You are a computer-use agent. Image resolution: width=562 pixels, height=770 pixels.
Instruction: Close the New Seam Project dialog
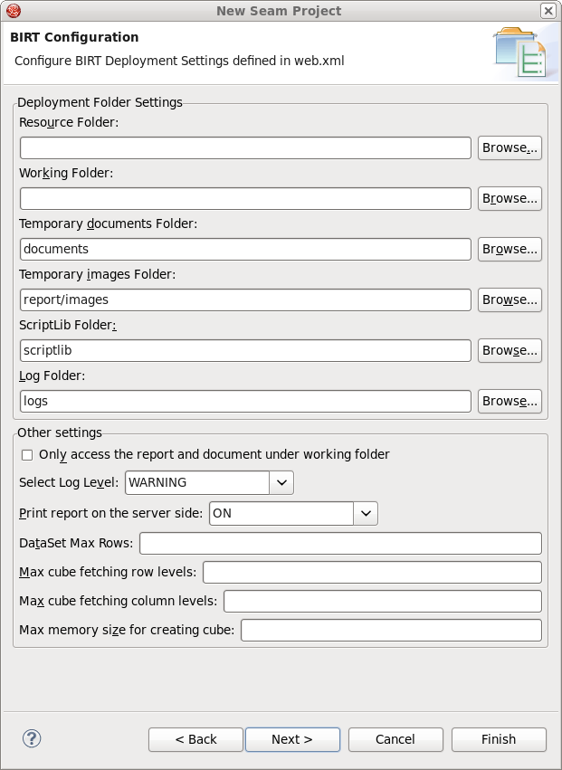pos(548,10)
